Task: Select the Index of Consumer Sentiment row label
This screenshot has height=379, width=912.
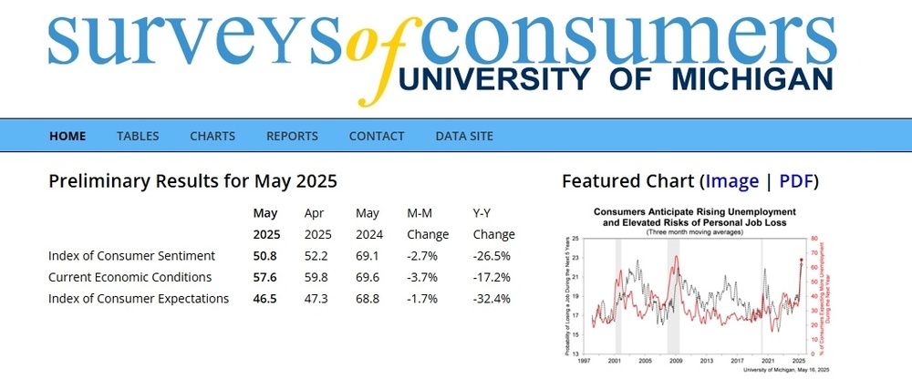Action: 131,256
